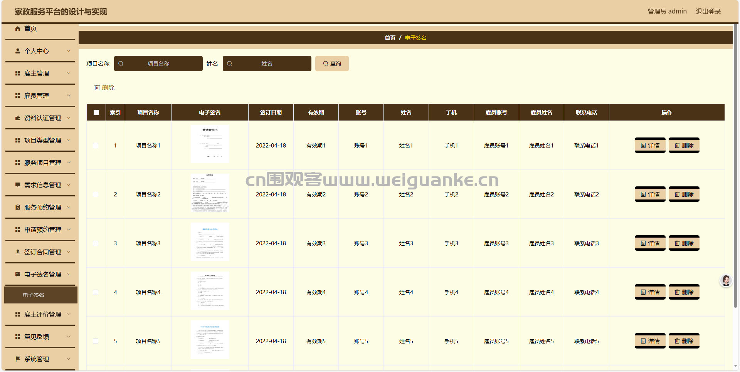Click the floating avatar assistant icon
Screen dimensions: 740x372
coord(726,280)
